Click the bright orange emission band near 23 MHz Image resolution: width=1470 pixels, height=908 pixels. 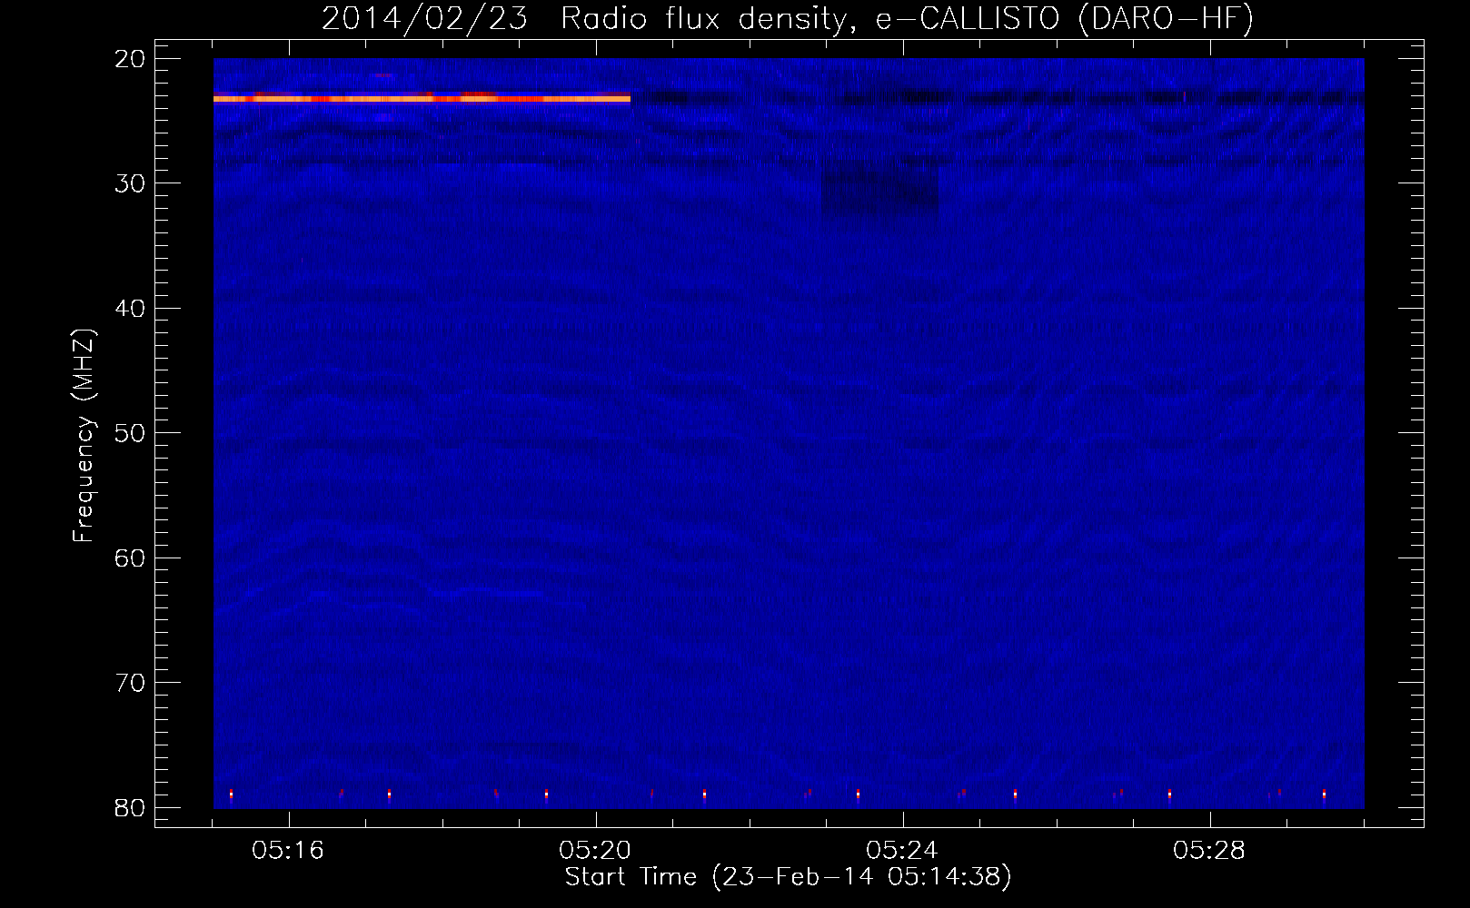422,98
